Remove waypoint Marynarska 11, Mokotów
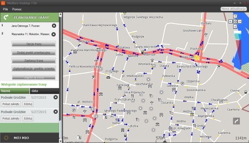Viewport: 249px width, 143px height. click(54, 34)
